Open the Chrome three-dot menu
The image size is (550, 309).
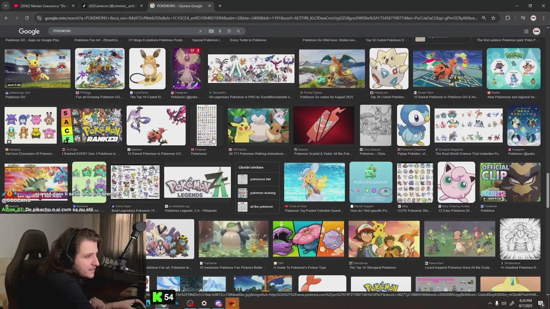pos(543,18)
